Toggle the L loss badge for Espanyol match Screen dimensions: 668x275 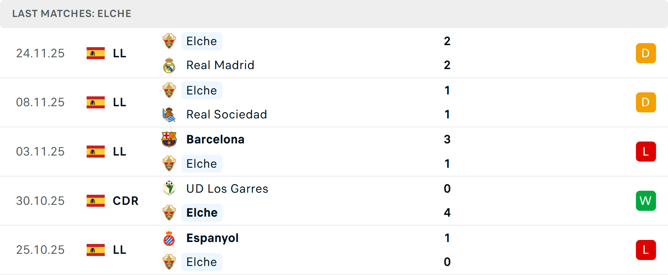[x=646, y=250]
